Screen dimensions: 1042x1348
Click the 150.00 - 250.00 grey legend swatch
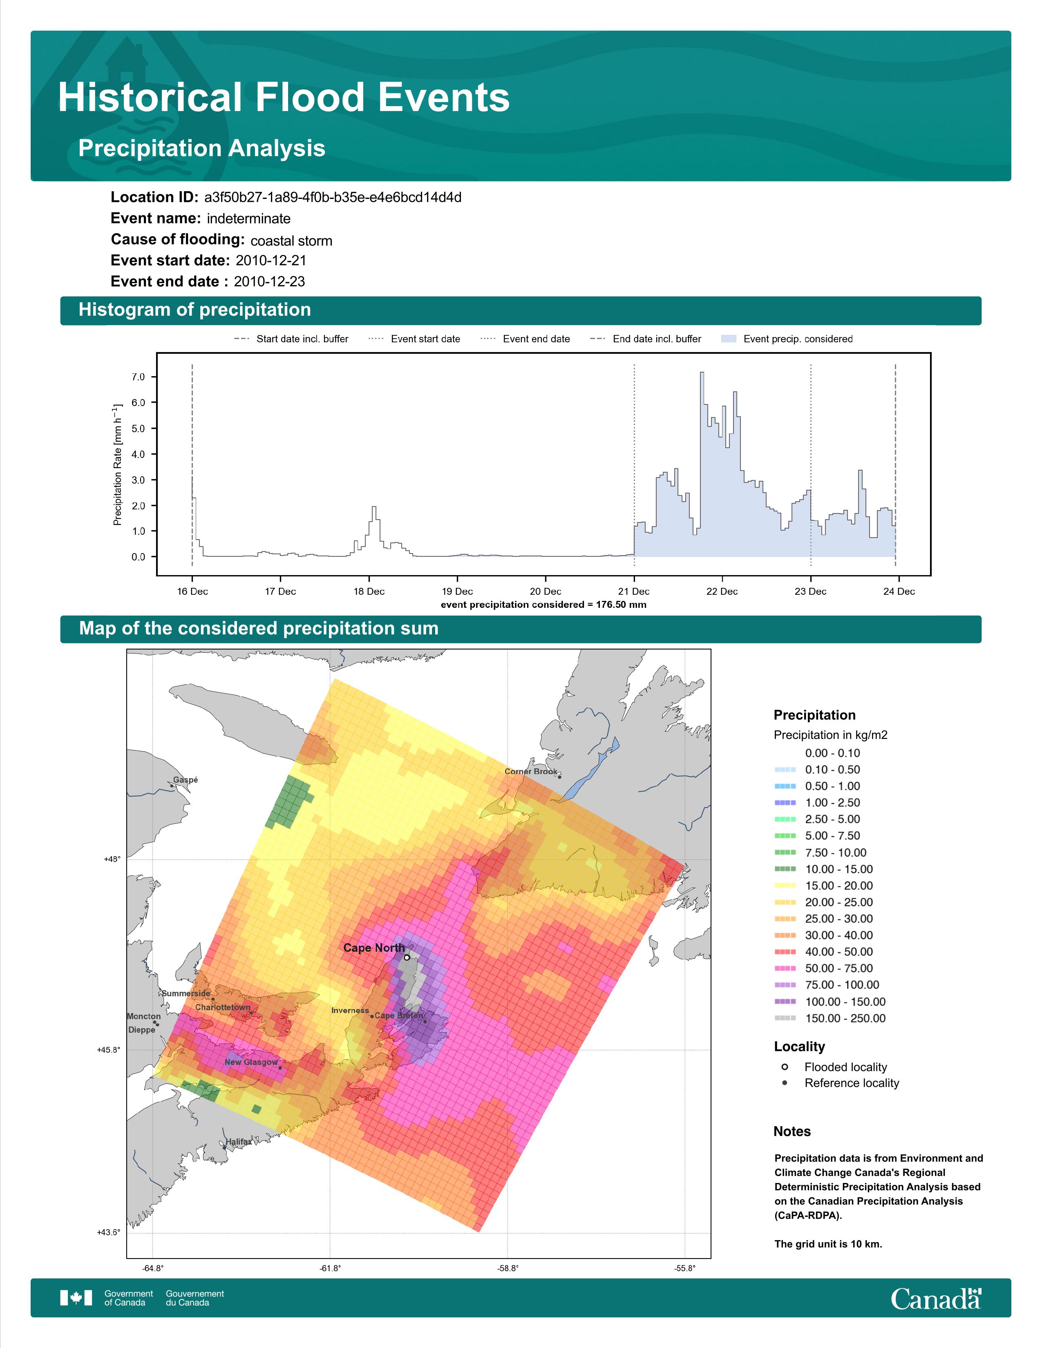[785, 1018]
